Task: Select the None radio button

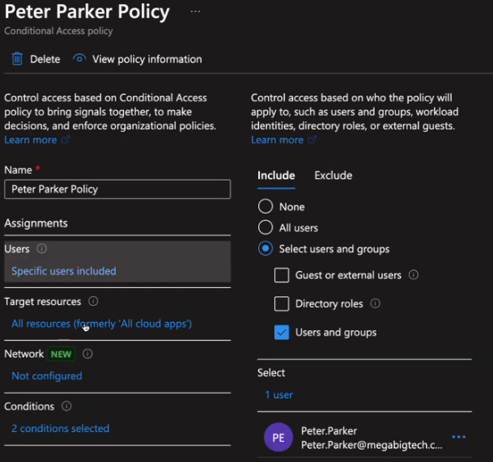Action: click(266, 207)
